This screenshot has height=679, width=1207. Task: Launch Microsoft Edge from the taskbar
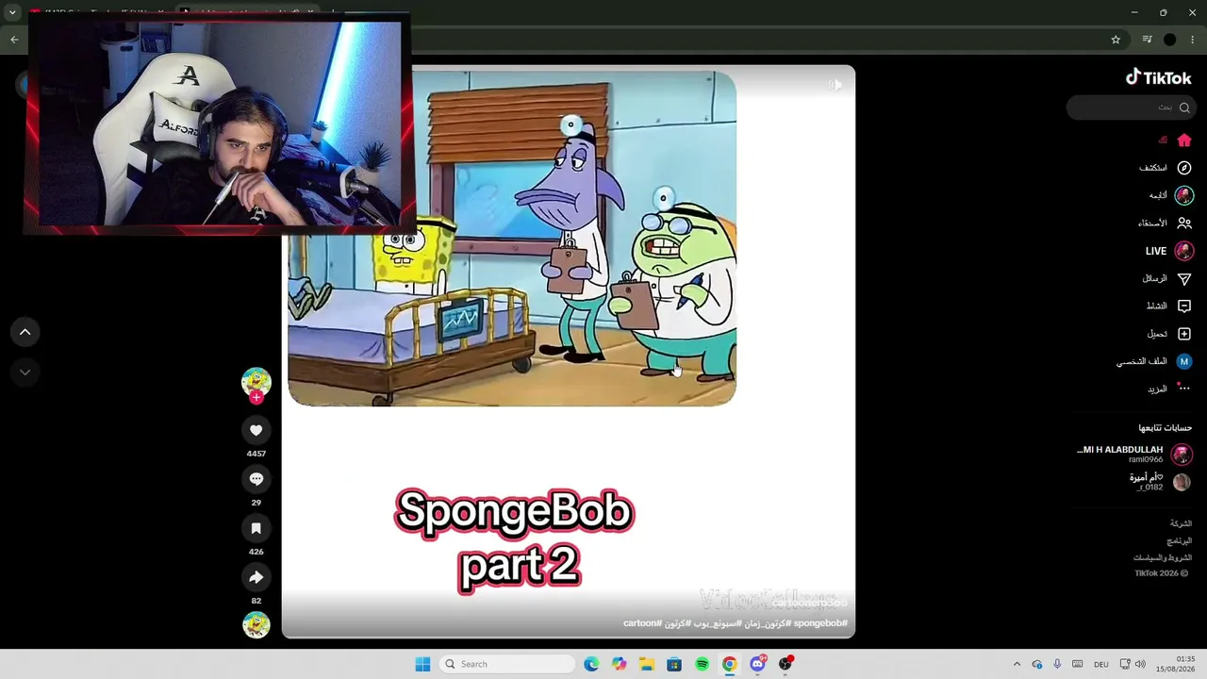[591, 664]
